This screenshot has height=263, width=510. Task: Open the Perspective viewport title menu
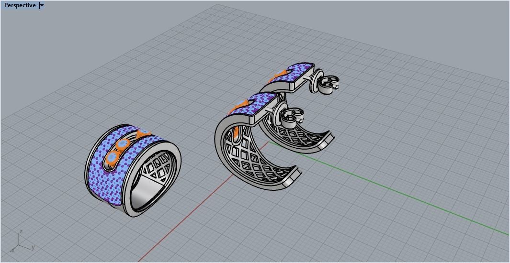point(20,5)
